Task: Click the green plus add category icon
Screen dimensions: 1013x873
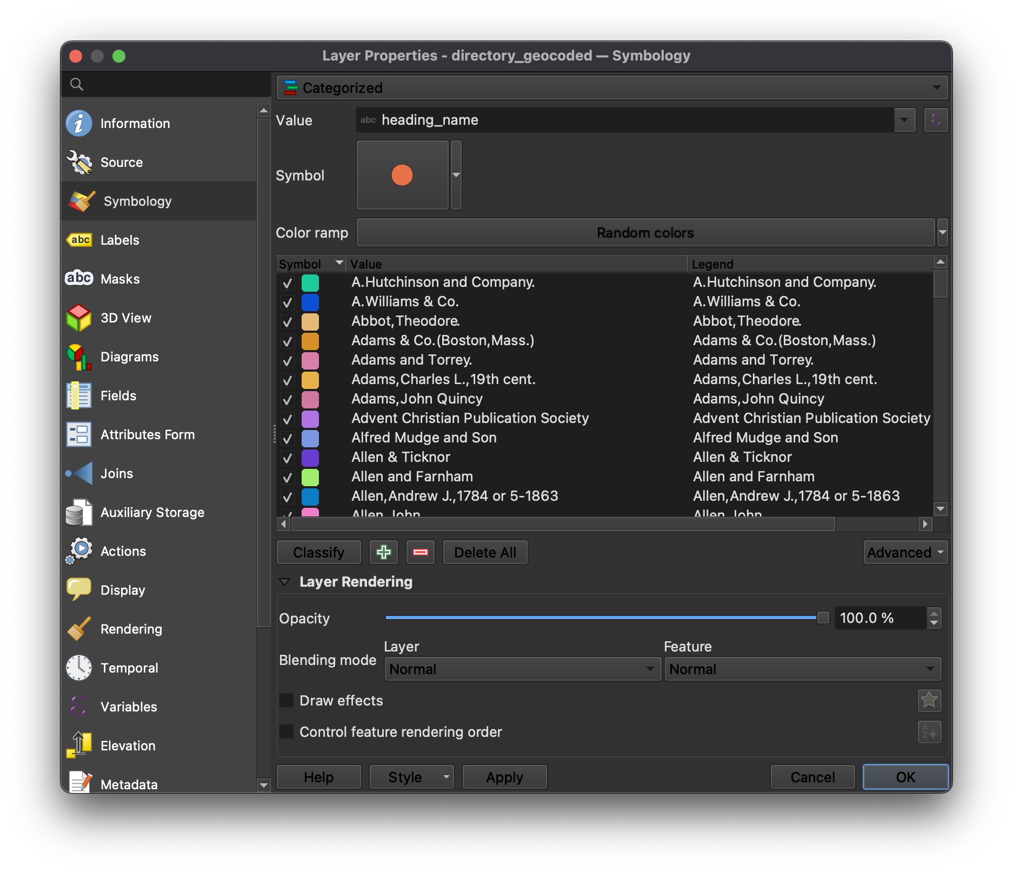Action: [383, 552]
